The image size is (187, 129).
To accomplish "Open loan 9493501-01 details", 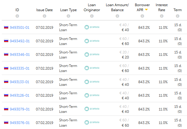I will click(19, 27).
